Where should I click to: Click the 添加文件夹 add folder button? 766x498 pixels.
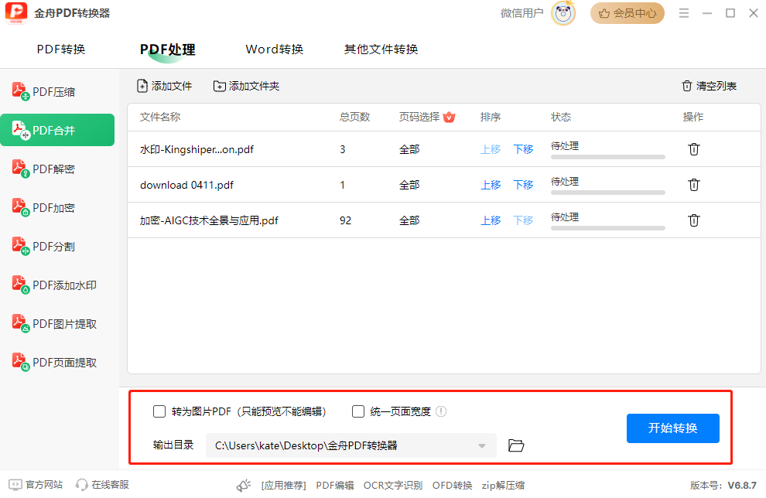click(x=246, y=86)
